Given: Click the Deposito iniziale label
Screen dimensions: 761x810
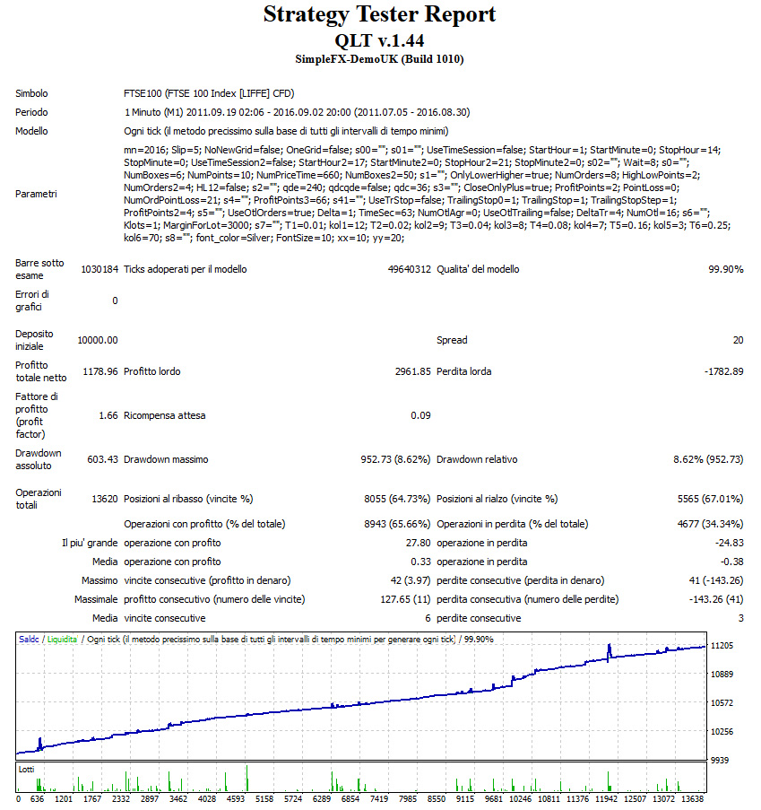Looking at the screenshot, I should pyautogui.click(x=34, y=340).
